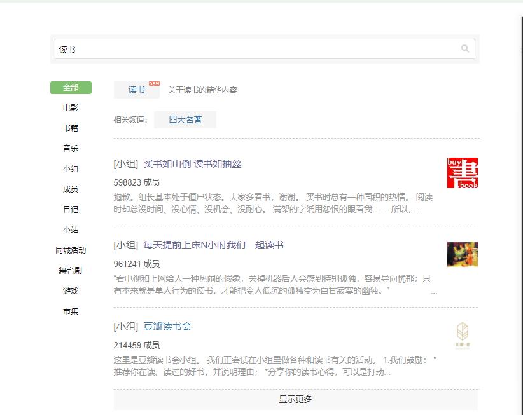Open group 买书如山倒 读书如抽丝
The height and width of the screenshot is (415, 523).
point(192,164)
